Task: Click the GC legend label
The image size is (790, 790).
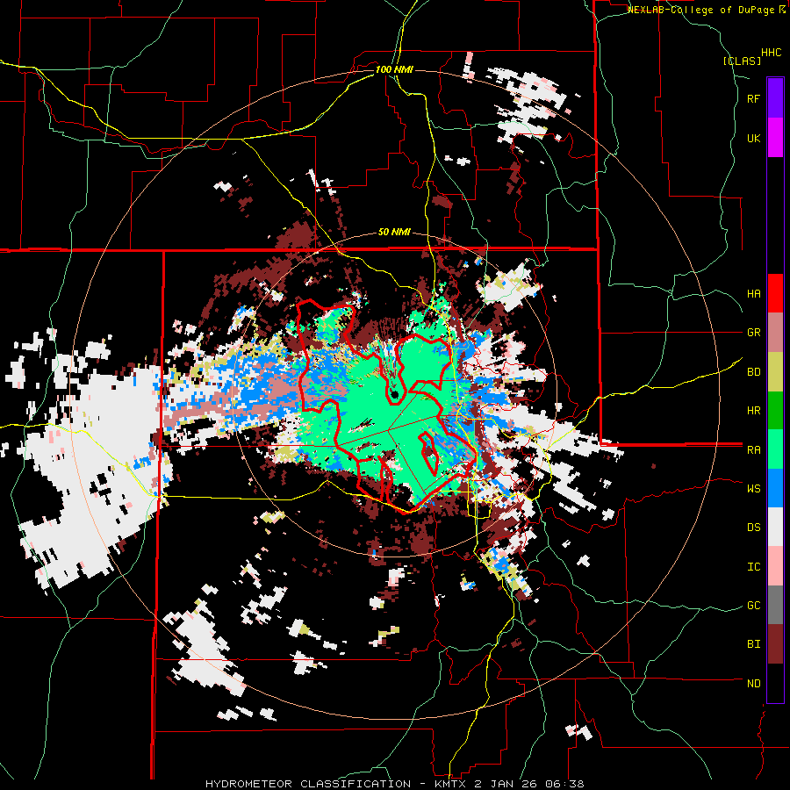Action: click(753, 606)
